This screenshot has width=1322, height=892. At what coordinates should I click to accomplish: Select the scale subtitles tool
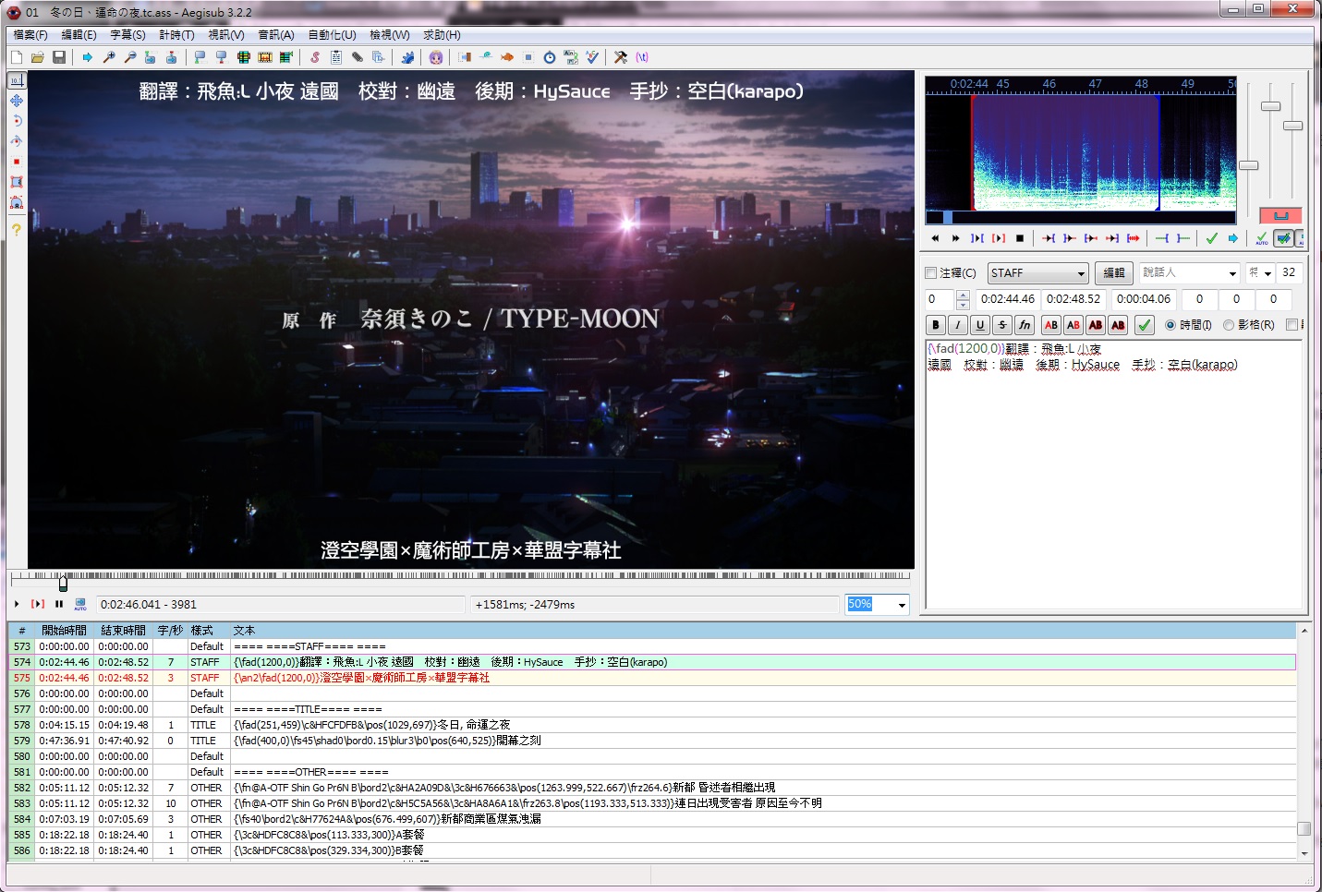click(17, 162)
